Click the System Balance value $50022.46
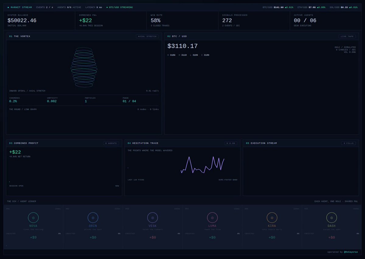Image resolution: width=365 pixels, height=259 pixels. pos(22,20)
